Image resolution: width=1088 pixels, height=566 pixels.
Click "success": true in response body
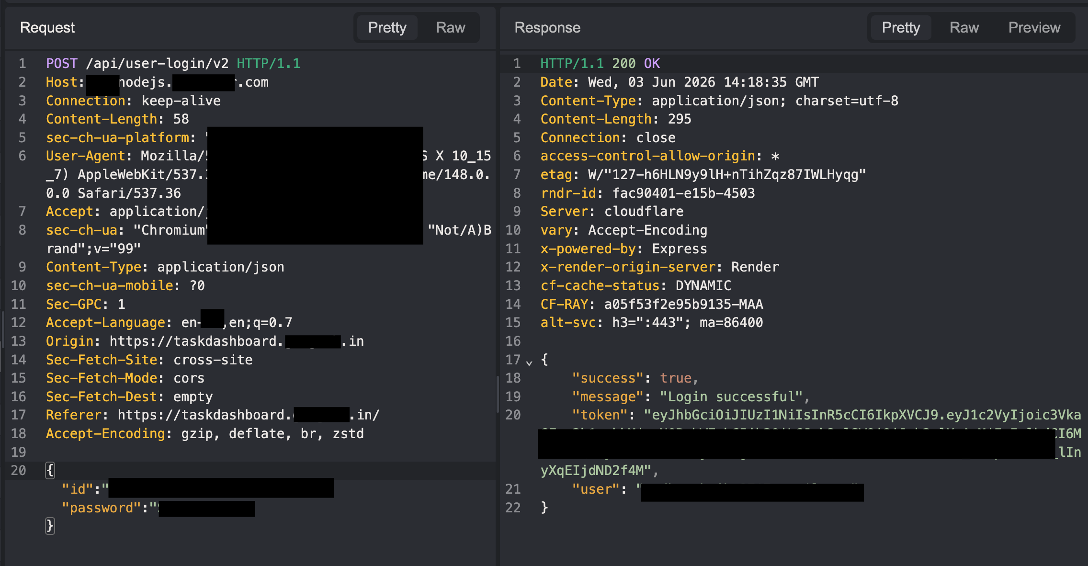(x=635, y=378)
